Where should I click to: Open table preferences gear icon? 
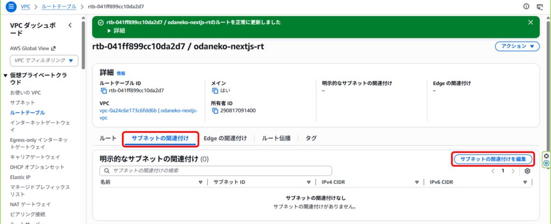click(527, 171)
